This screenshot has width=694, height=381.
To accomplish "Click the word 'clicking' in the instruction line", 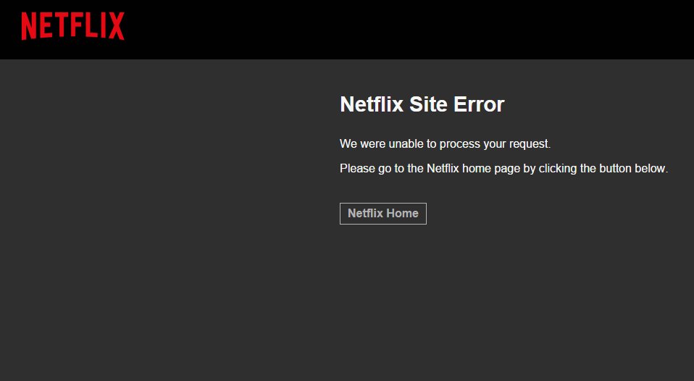I will click(558, 169).
